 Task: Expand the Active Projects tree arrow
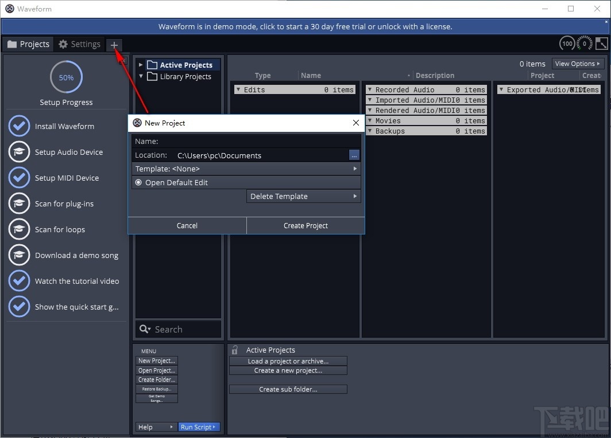141,65
